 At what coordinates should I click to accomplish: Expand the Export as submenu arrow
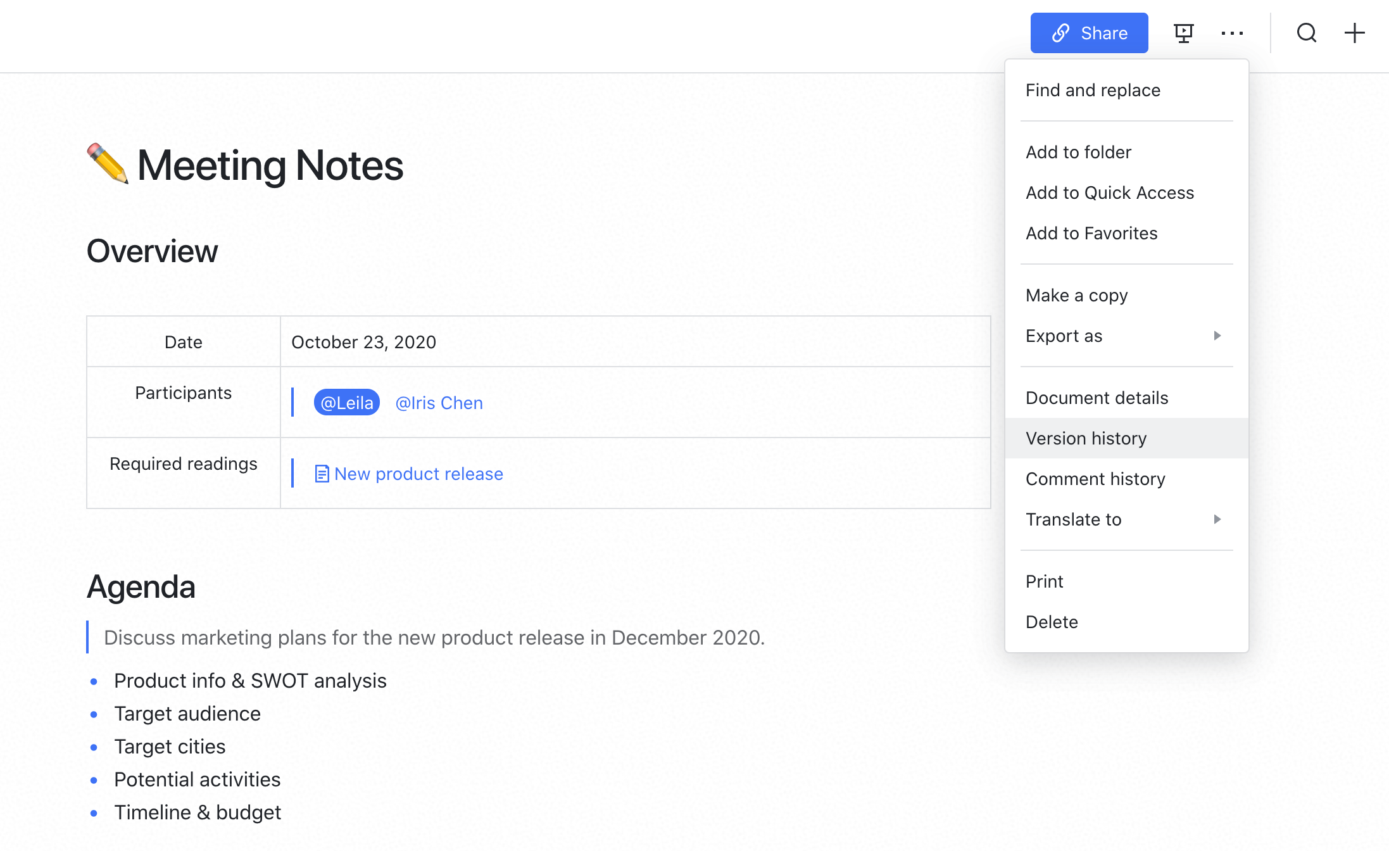(1217, 336)
